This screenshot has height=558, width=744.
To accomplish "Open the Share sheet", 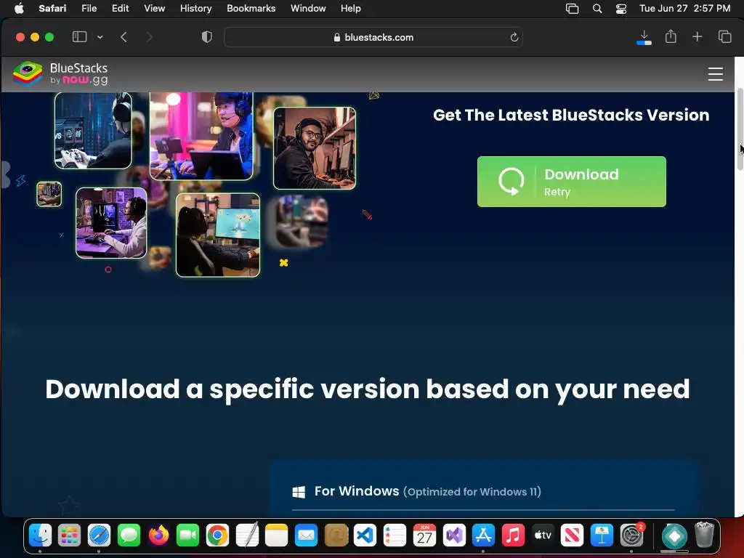I will [671, 36].
